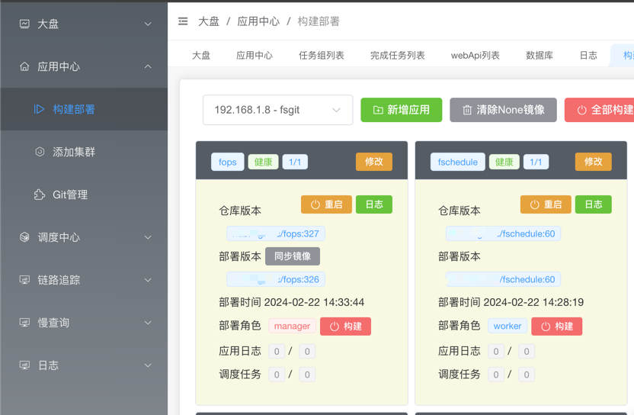Viewport: 634px width, 415px height.
Task: Click the power icon on 全部构建
Action: (582, 110)
